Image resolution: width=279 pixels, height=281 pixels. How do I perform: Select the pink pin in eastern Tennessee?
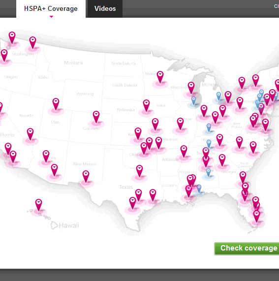click(219, 140)
